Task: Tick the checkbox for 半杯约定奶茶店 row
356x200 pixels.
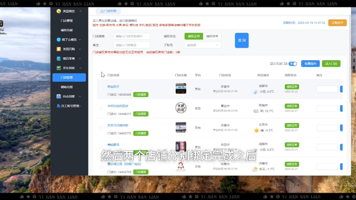Action: [x=101, y=109]
